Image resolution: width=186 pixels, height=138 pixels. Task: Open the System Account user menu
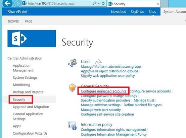[x=175, y=12]
